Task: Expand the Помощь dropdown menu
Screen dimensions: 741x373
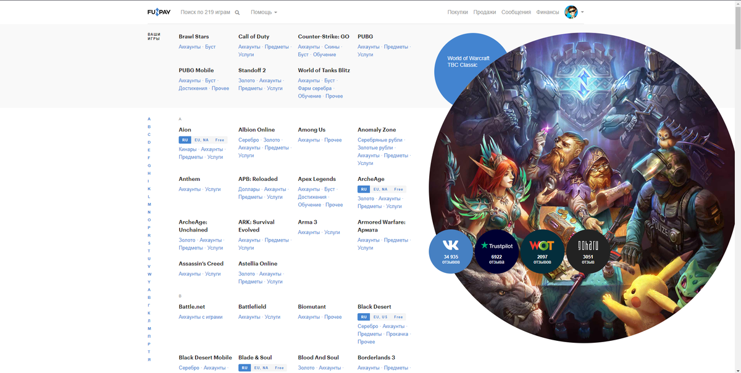Action: tap(264, 12)
